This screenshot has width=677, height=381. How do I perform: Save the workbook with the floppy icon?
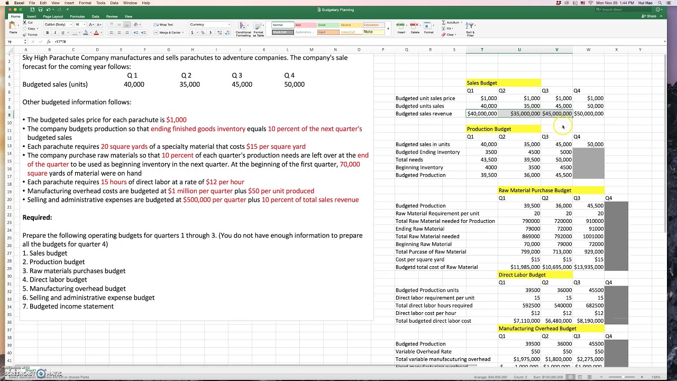(x=40, y=10)
